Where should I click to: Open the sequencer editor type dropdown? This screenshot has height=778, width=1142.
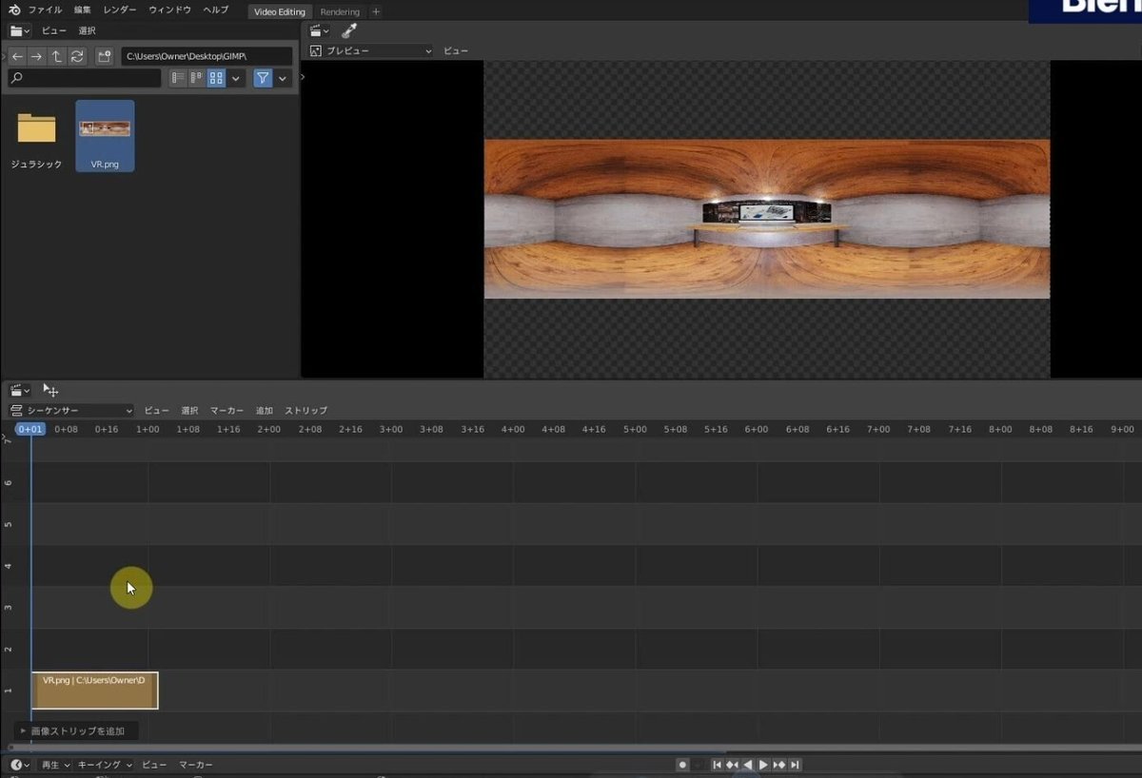20,390
